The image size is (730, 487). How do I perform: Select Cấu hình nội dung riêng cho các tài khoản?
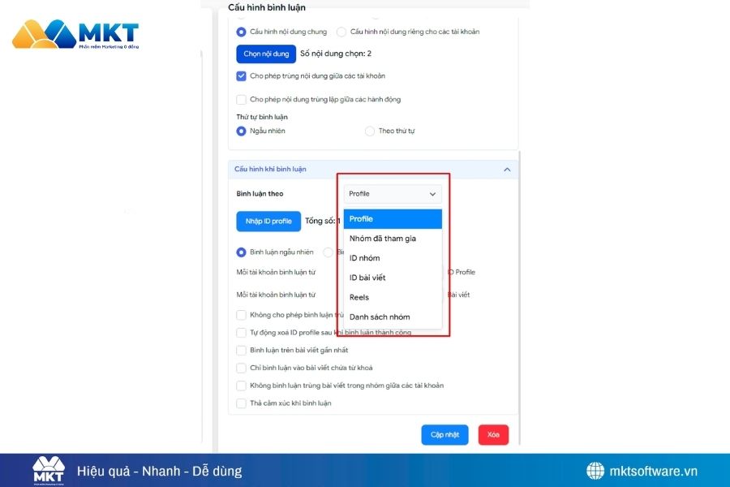pos(341,32)
